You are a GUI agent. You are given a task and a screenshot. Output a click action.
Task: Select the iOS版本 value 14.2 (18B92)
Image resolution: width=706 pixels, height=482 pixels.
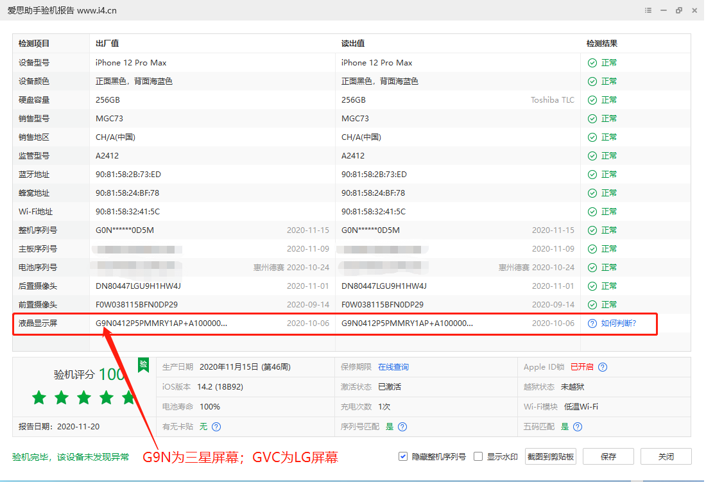pyautogui.click(x=220, y=387)
